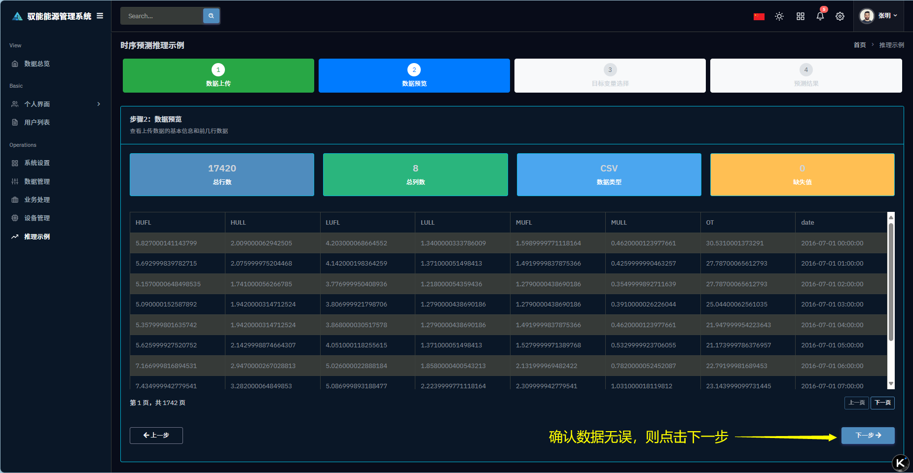Go to 设备管理 in sidebar
The width and height of the screenshot is (913, 473).
click(37, 218)
